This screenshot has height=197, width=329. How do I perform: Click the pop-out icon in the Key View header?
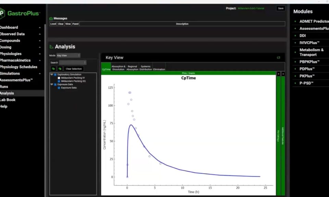pyautogui.click(x=278, y=57)
